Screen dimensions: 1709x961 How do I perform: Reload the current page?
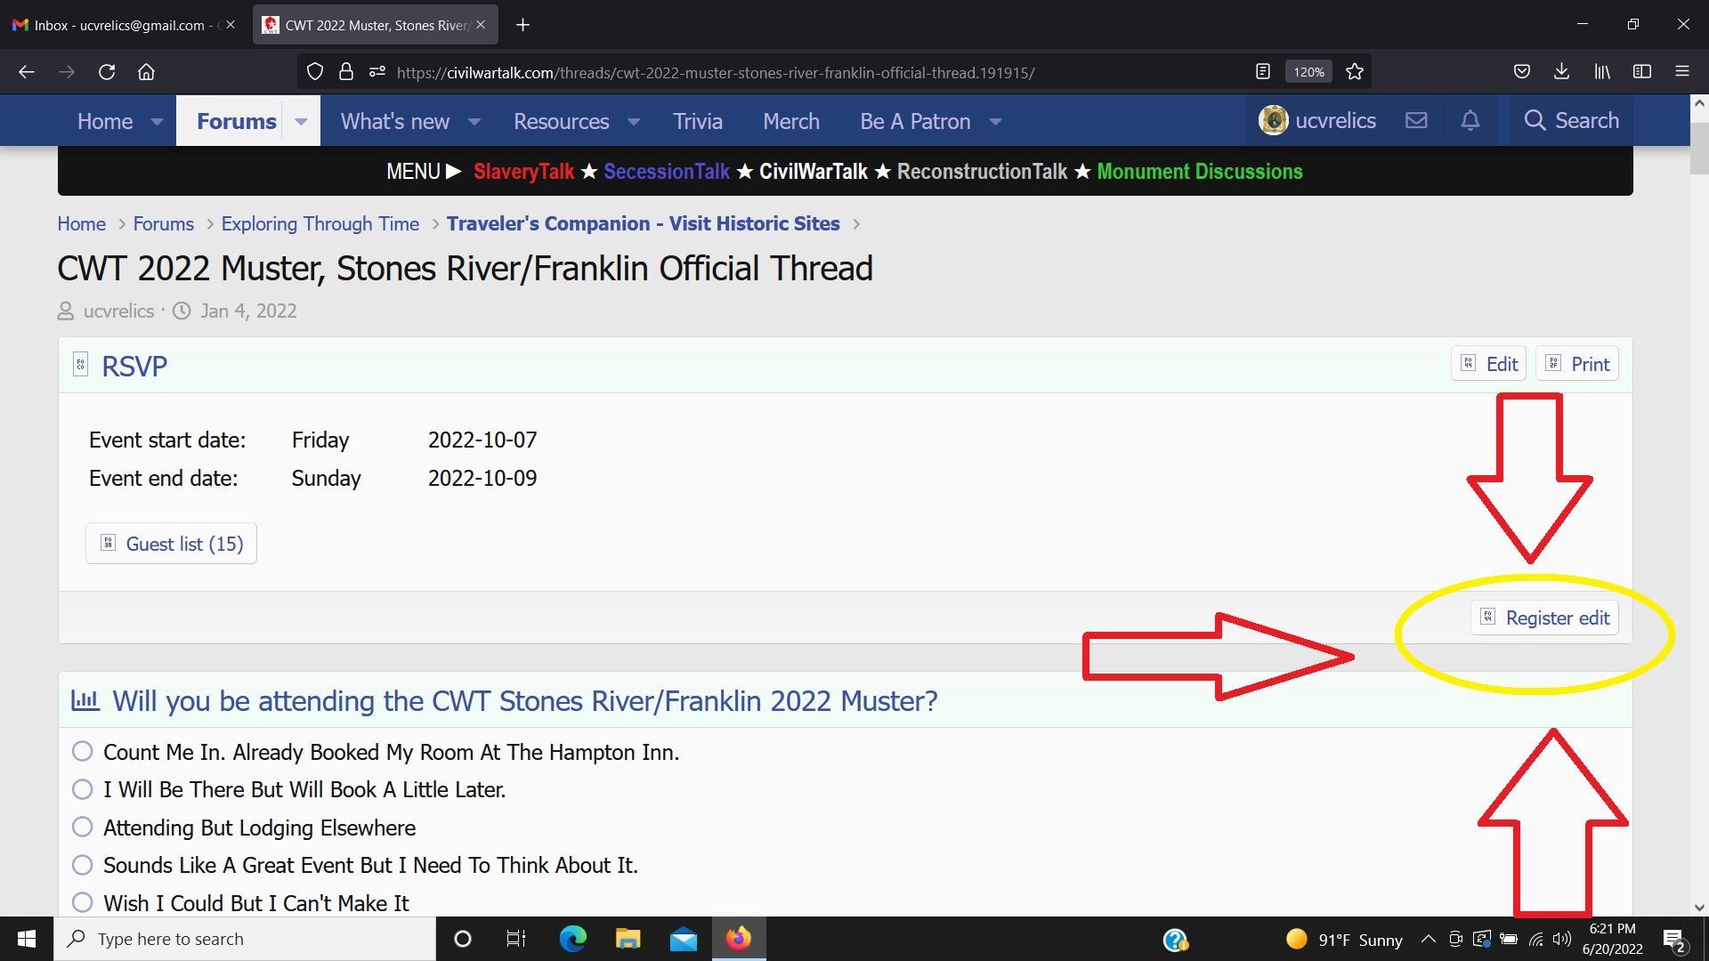pyautogui.click(x=107, y=72)
